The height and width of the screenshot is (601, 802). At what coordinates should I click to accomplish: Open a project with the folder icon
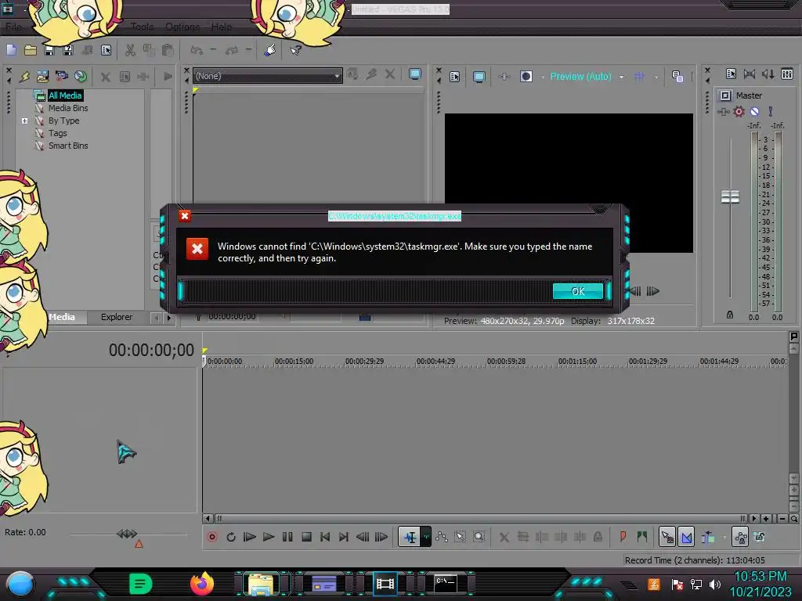tap(31, 50)
